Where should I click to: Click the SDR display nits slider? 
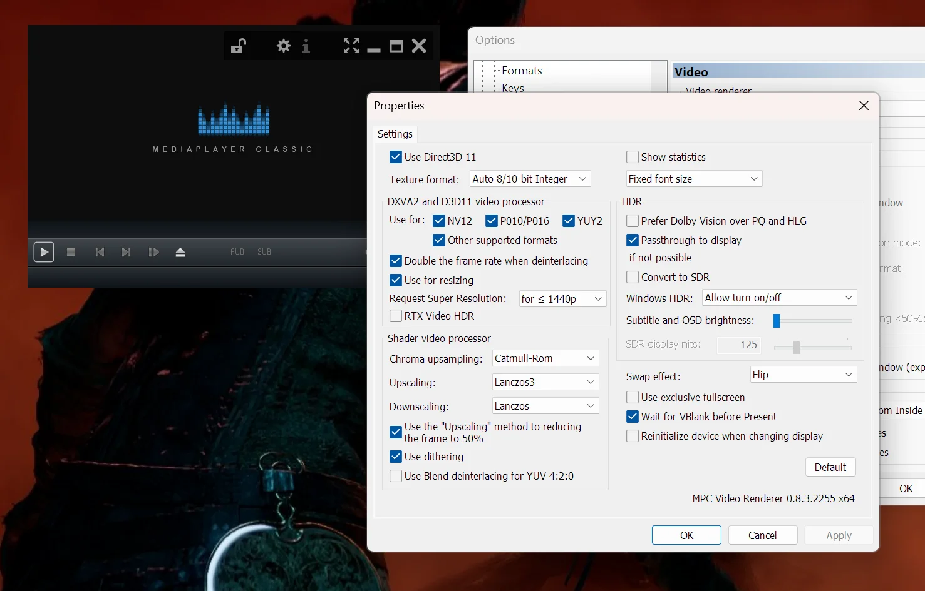coord(813,346)
